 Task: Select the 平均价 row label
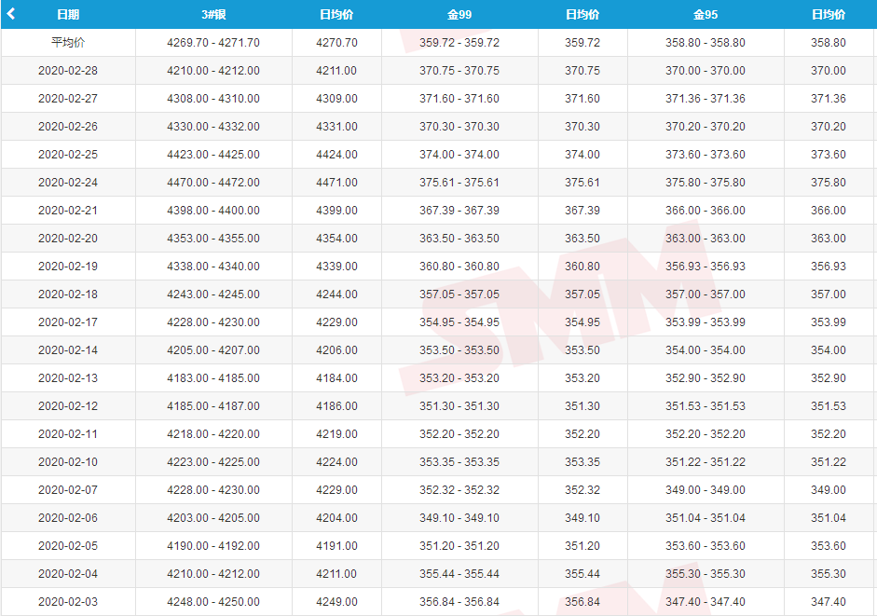click(68, 43)
